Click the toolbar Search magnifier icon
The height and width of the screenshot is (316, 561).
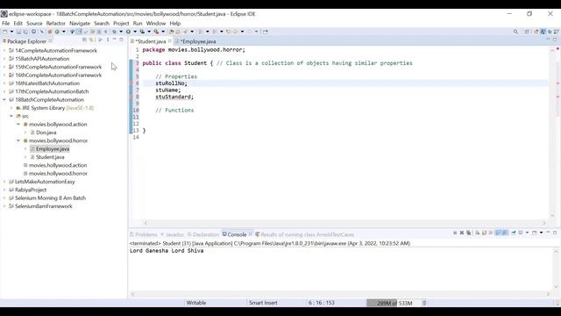click(515, 32)
